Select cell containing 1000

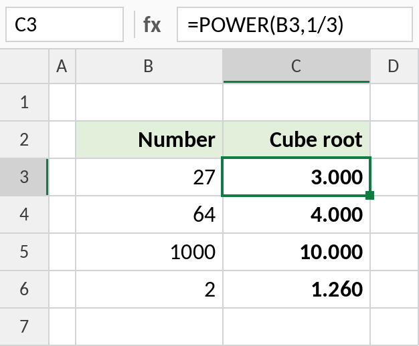pyautogui.click(x=149, y=252)
